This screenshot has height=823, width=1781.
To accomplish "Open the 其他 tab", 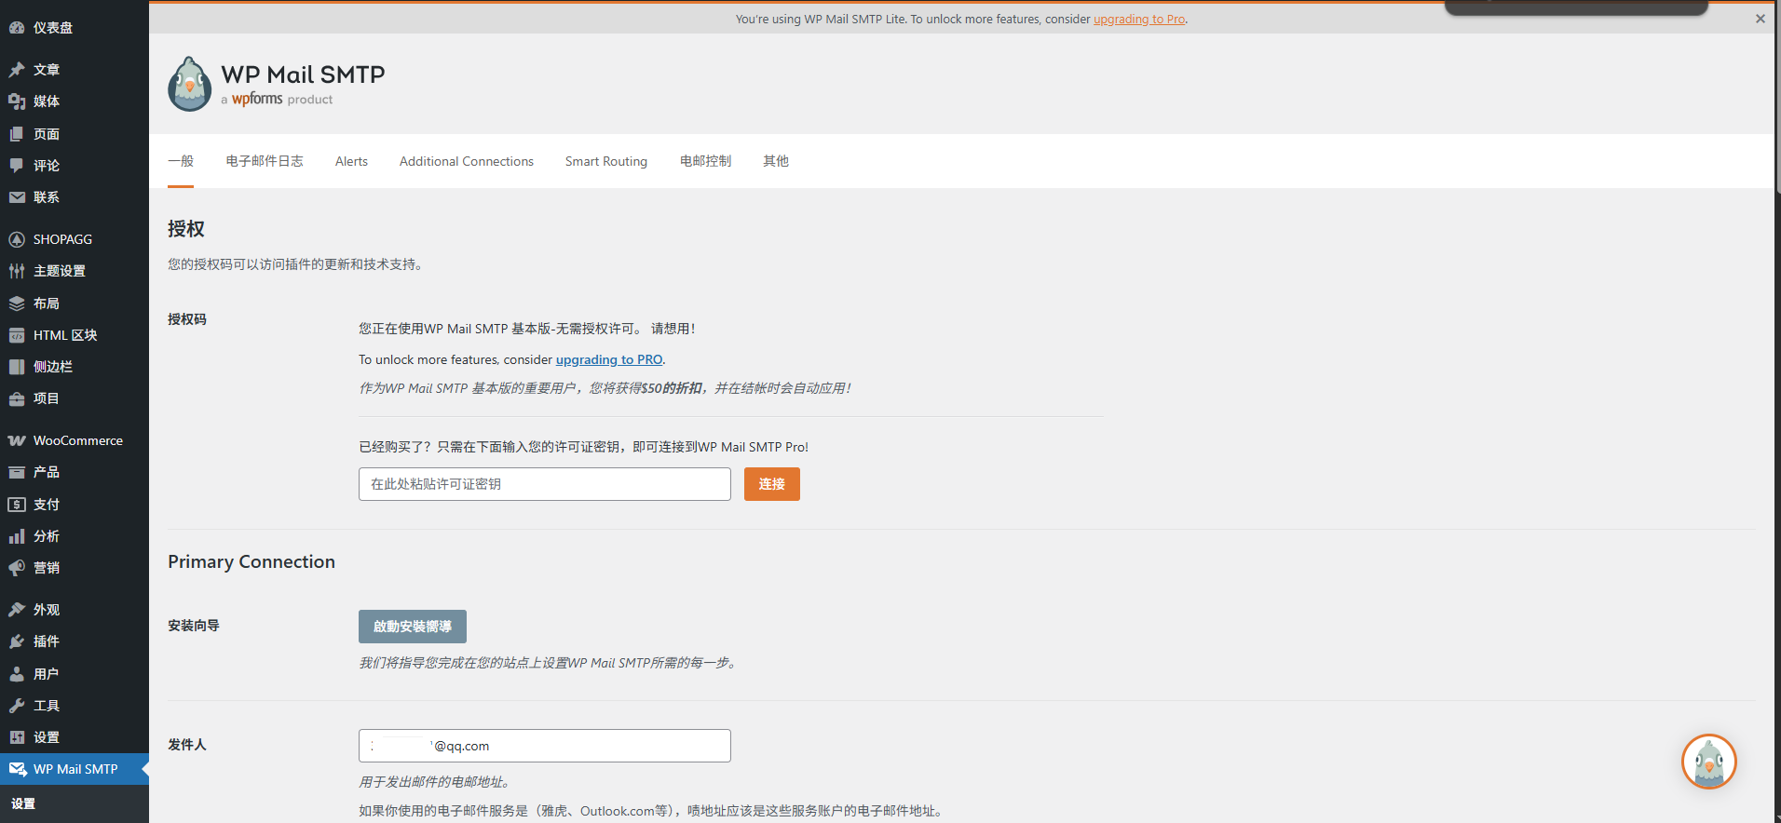I will tap(776, 161).
